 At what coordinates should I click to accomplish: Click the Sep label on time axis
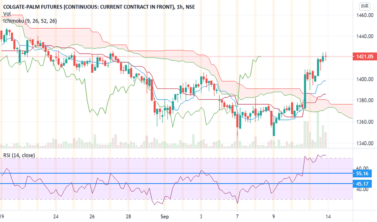point(165,217)
